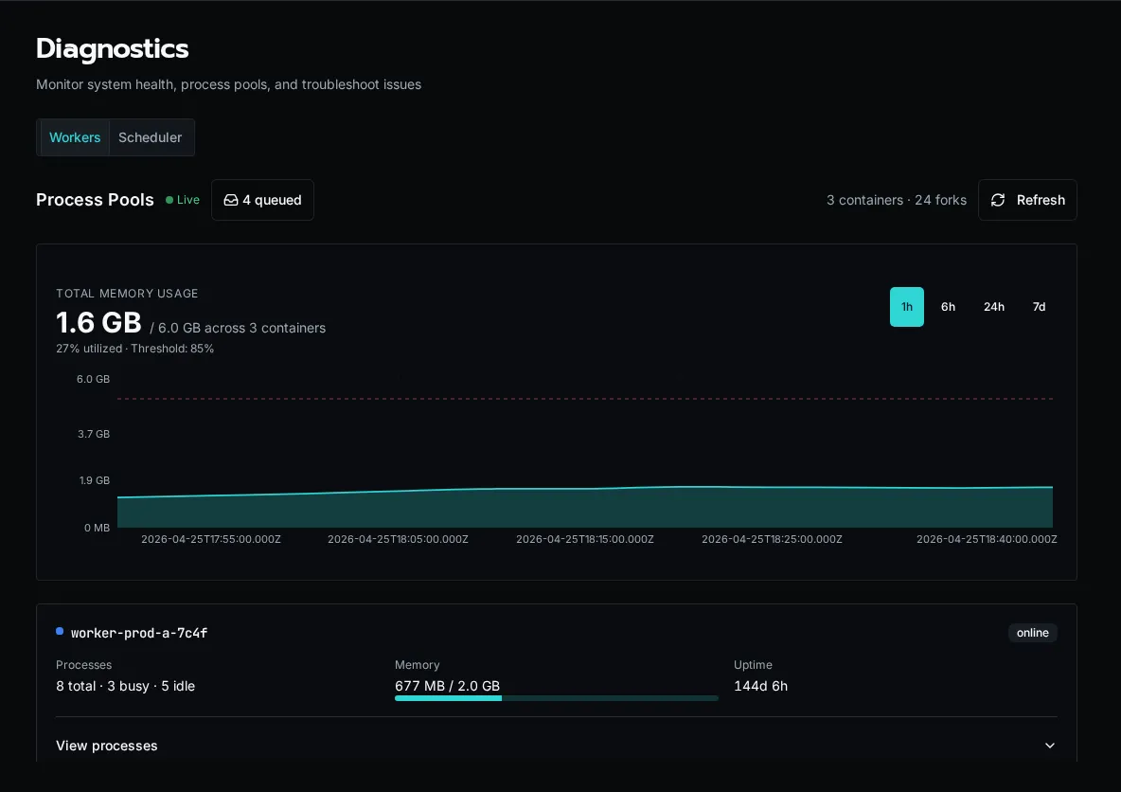Image resolution: width=1121 pixels, height=792 pixels.
Task: Click the refresh arrows icon
Action: point(998,200)
